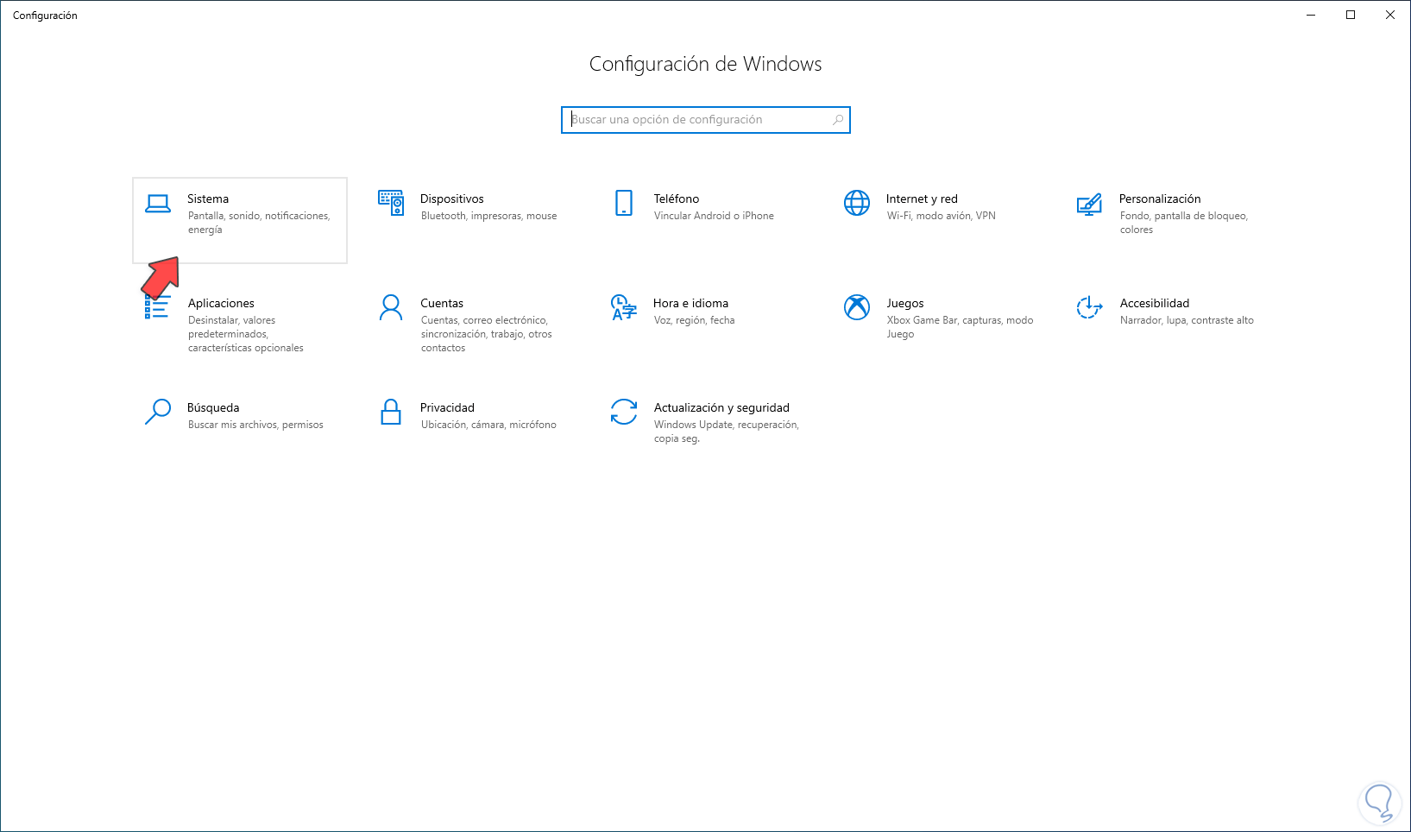
Task: Click the person icon for Cuentas
Action: click(391, 307)
